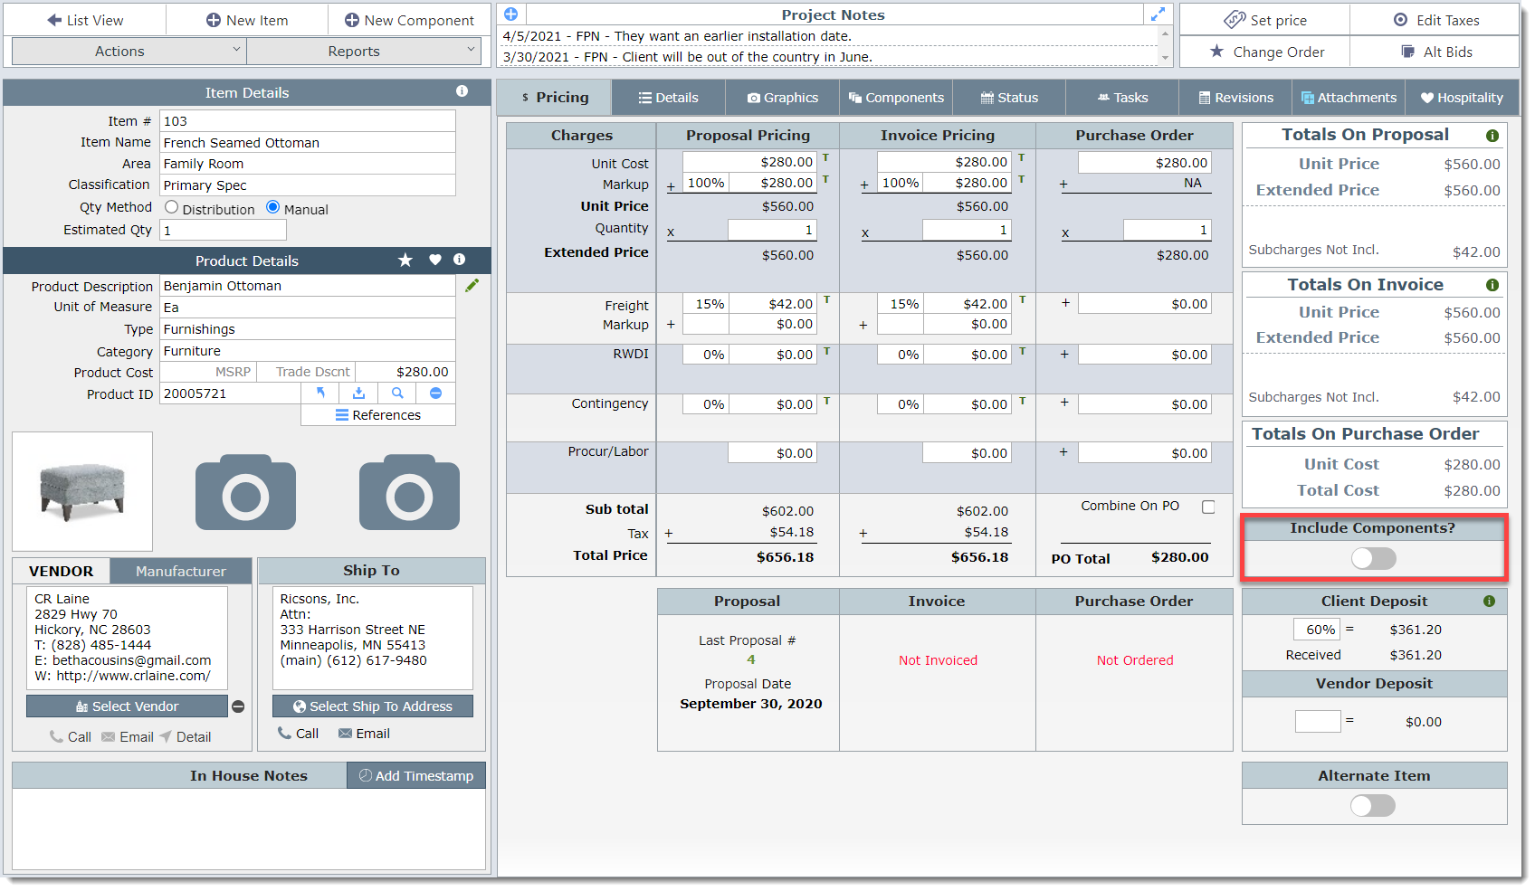Open the Item Details info icon
Viewport: 1535px width, 891px height.
pos(462,91)
